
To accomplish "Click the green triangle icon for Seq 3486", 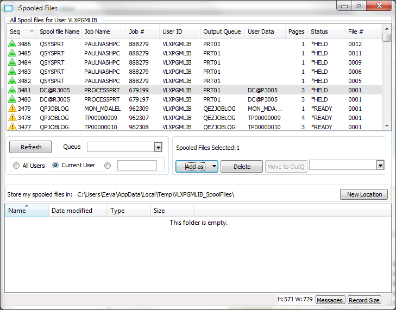I will tap(12, 44).
